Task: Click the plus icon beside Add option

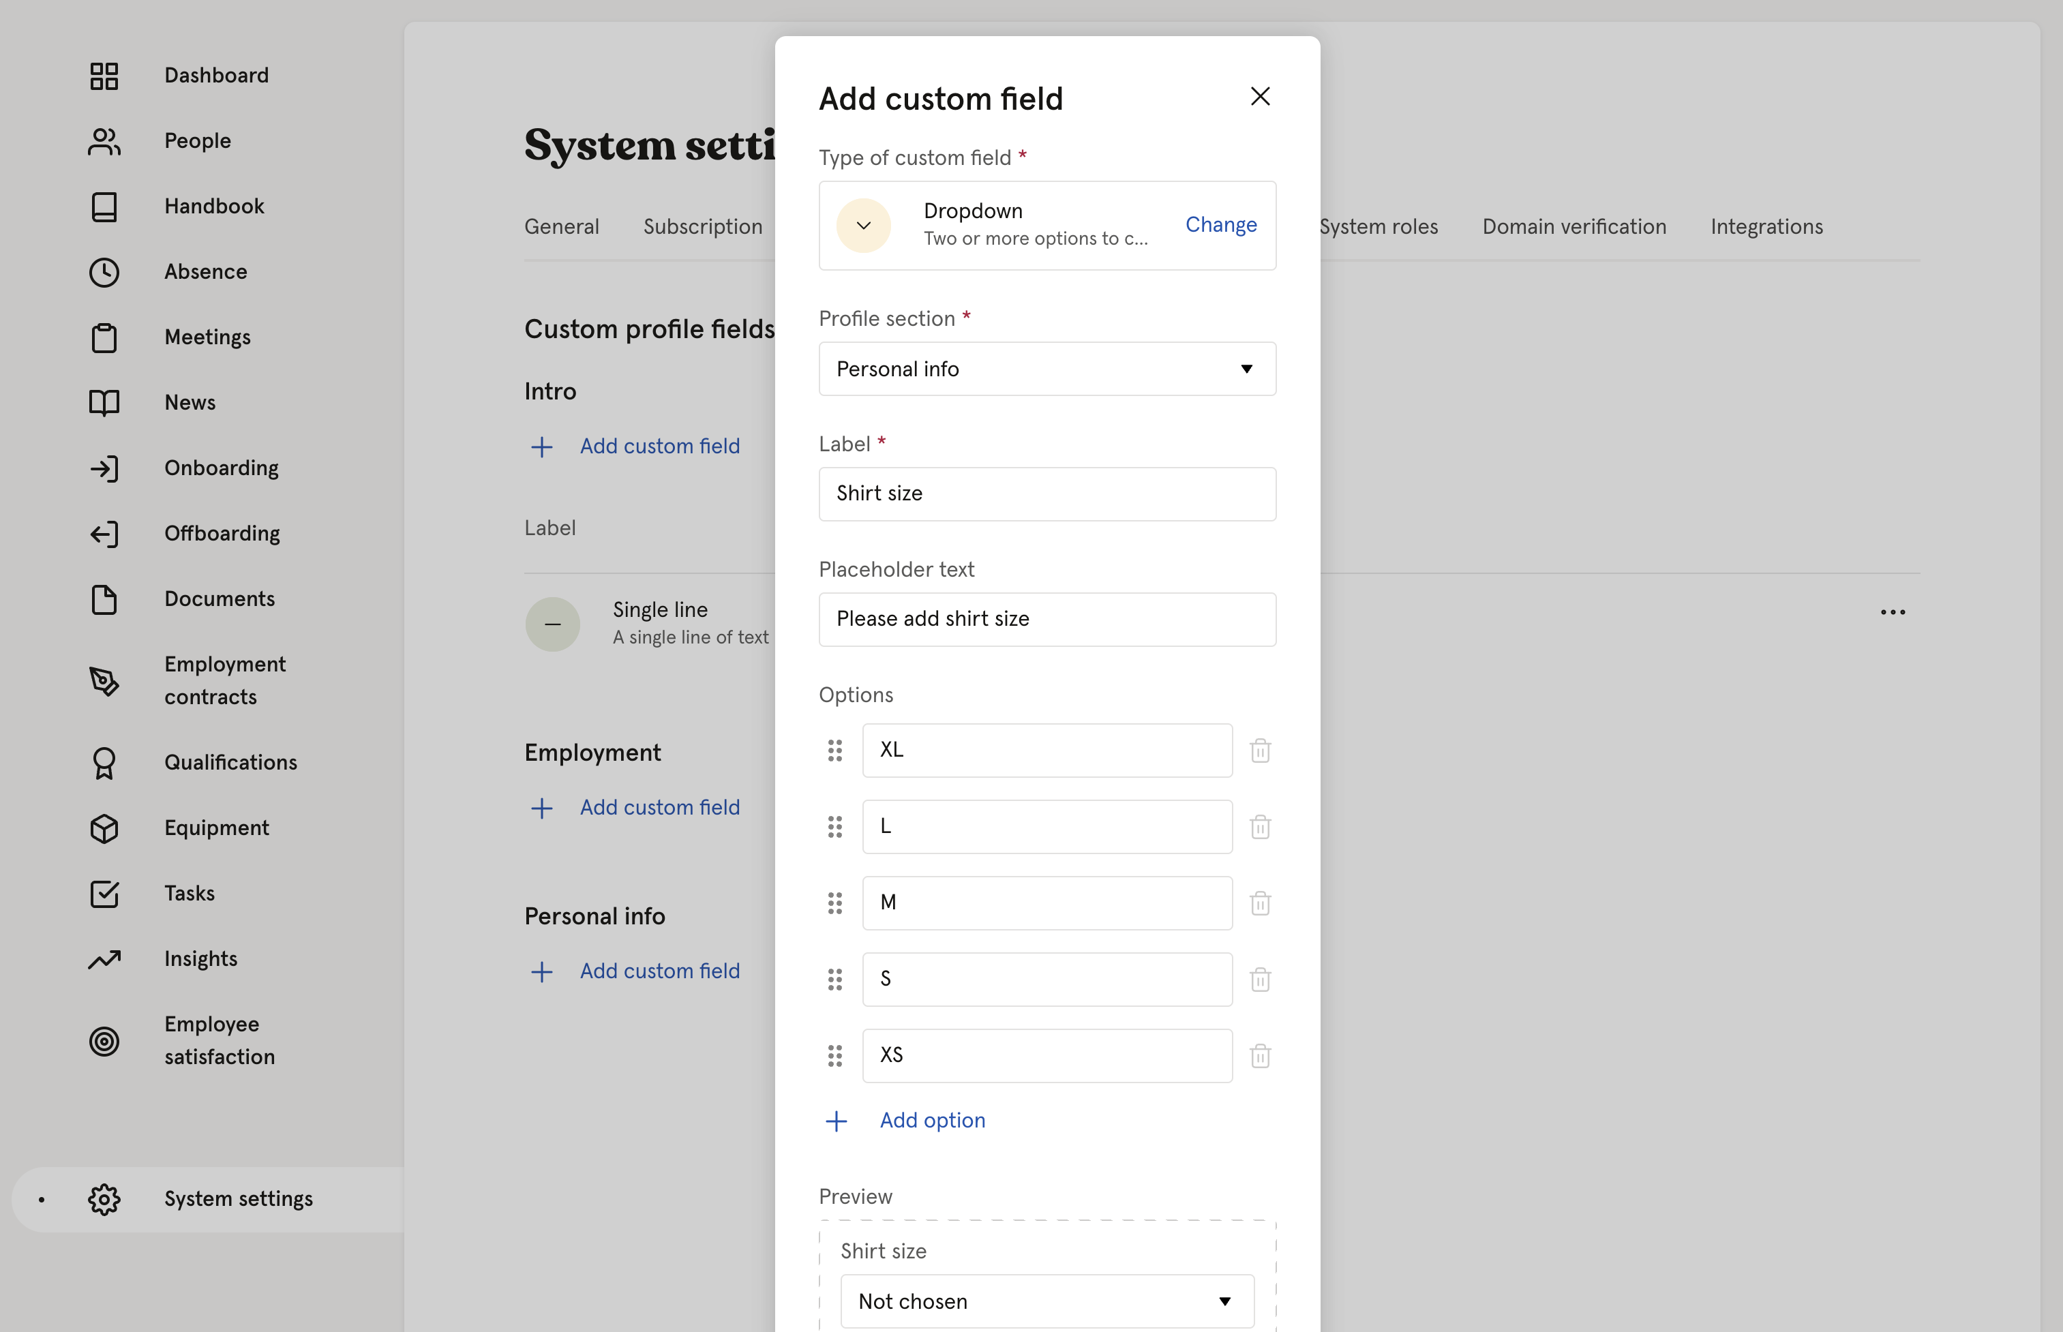Action: click(x=836, y=1122)
